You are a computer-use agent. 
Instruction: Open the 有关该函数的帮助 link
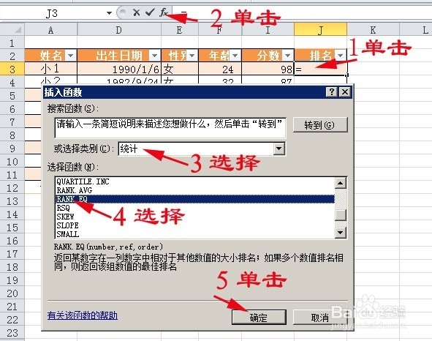tap(83, 315)
